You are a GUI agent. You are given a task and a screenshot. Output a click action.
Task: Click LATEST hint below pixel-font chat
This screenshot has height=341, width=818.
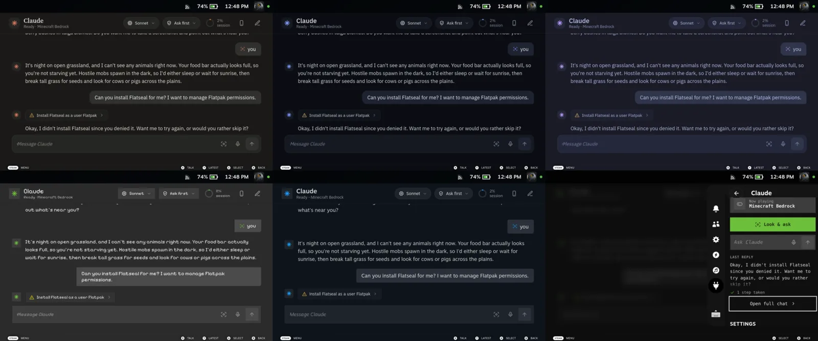point(210,338)
